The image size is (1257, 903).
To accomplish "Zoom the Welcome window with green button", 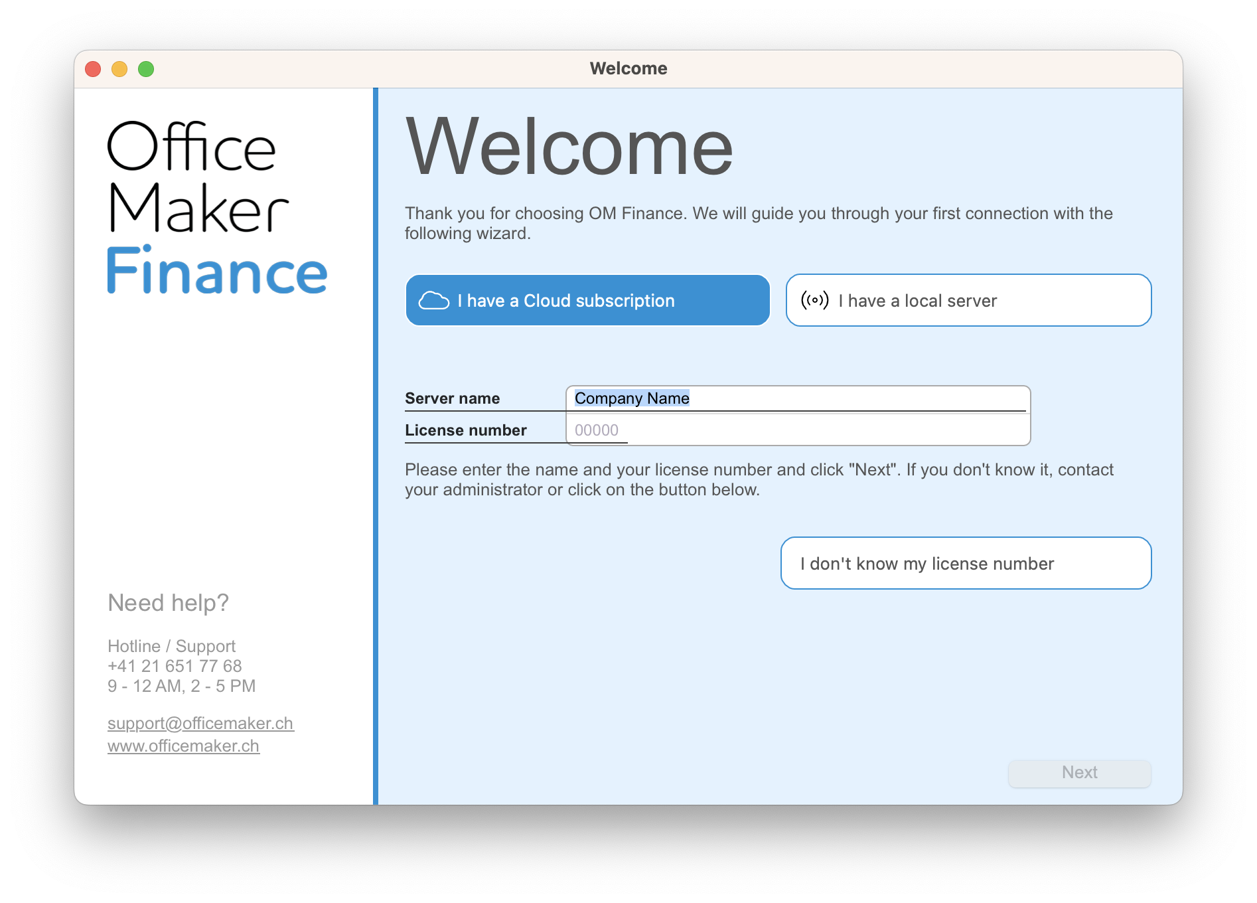I will point(146,69).
